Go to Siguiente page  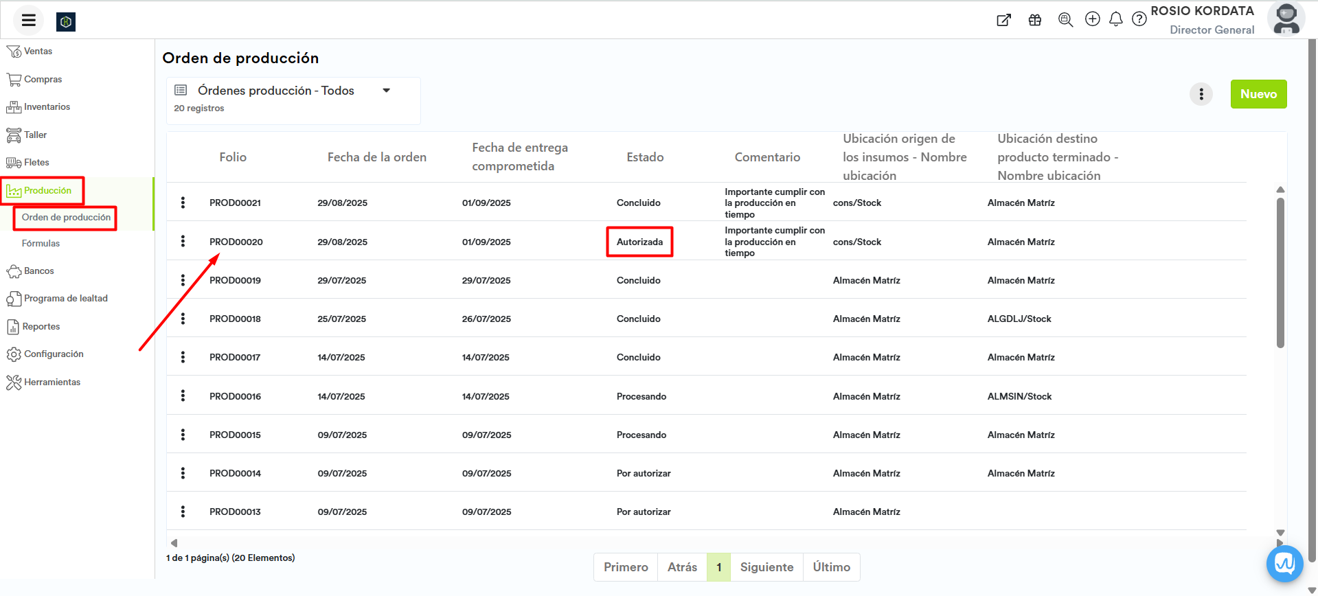click(766, 567)
